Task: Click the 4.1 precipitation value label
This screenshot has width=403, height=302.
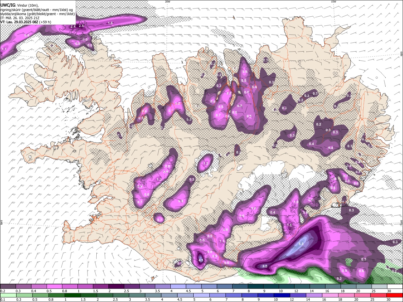Action: (x=201, y=260)
